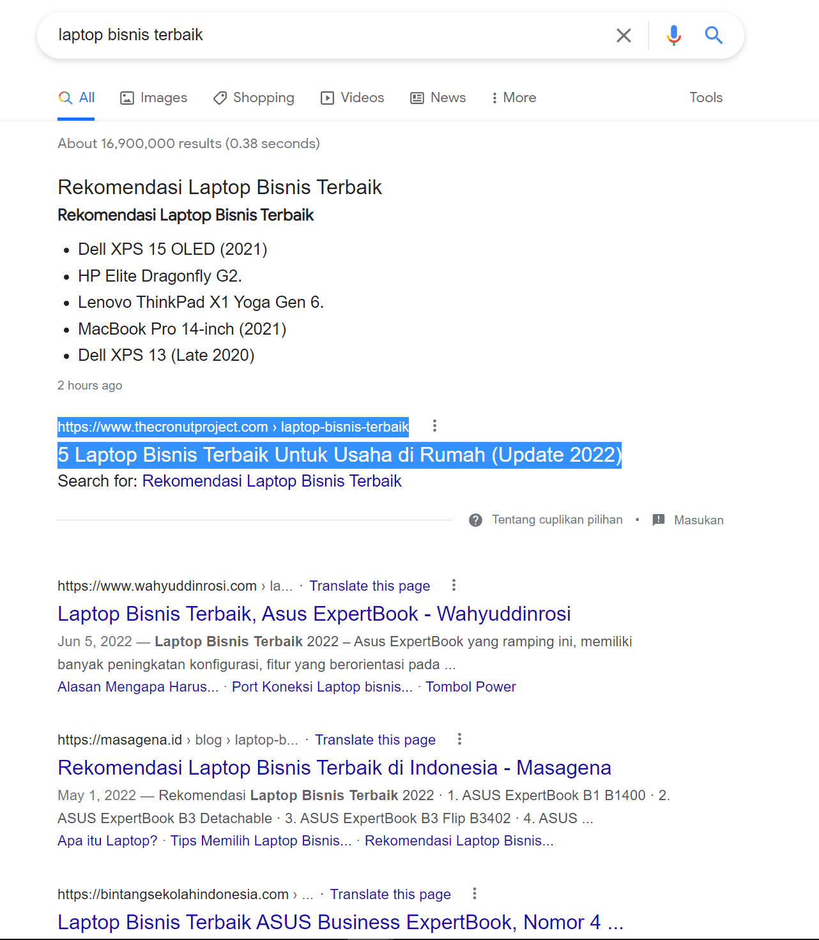Screen dimensions: 819x940
Task: Click the bintangsekolahindonesia.com URL breadcrumb
Action: (185, 894)
